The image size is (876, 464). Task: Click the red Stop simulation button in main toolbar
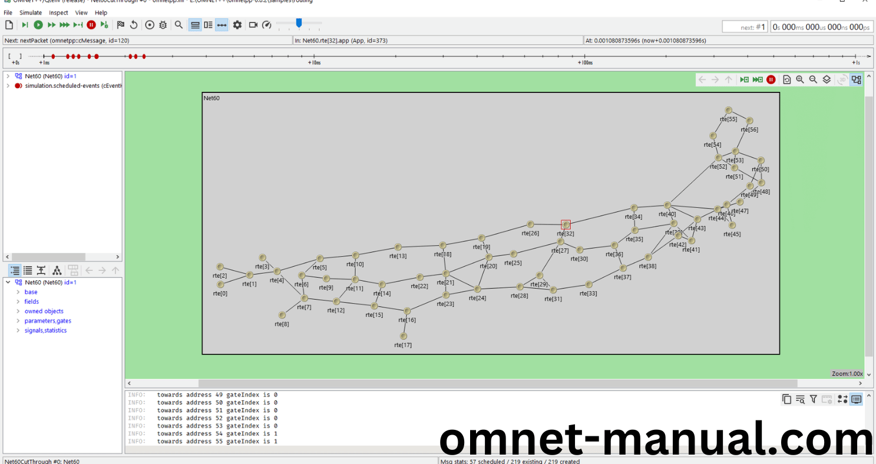coord(91,25)
